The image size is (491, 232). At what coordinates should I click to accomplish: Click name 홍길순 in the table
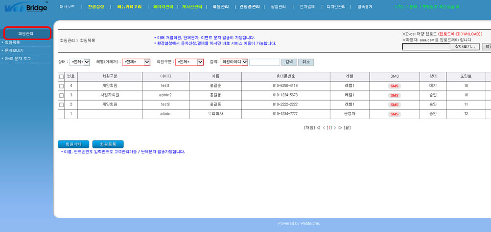(215, 86)
